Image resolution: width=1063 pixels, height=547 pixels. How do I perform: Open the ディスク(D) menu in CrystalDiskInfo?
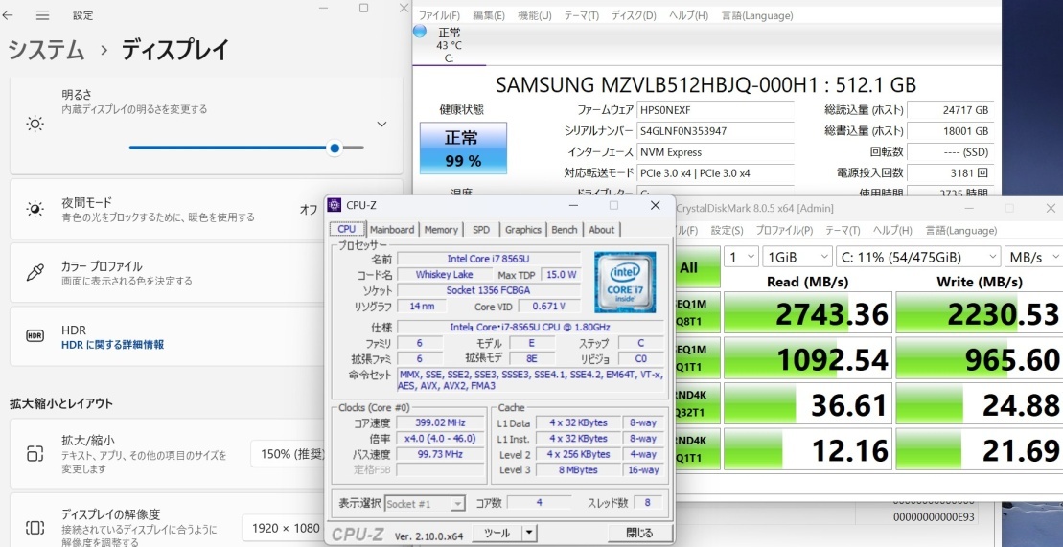click(x=634, y=15)
